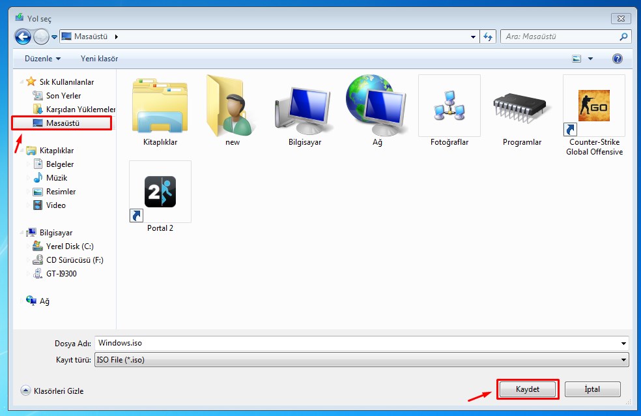The height and width of the screenshot is (416, 641).
Task: Open the Kayıt türü dropdown
Action: (x=362, y=360)
